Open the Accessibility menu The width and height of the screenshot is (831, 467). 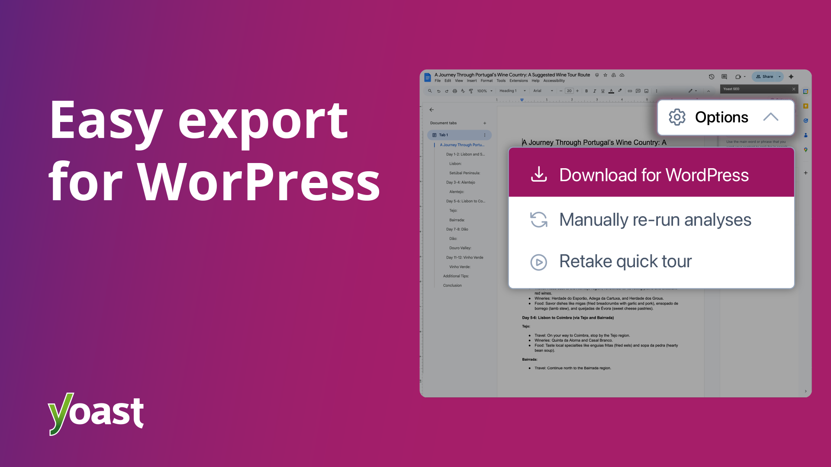(554, 81)
